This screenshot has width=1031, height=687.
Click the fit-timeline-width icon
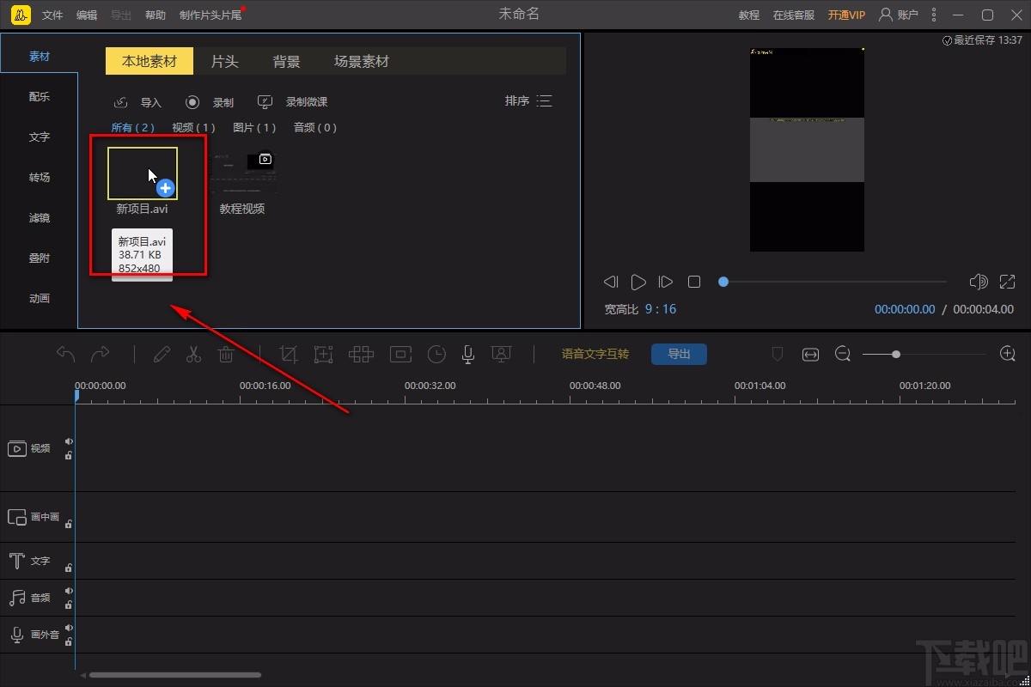pyautogui.click(x=810, y=354)
